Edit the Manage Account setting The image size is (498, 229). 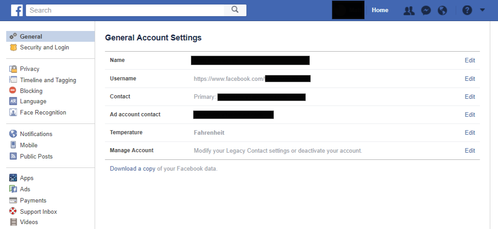click(470, 150)
